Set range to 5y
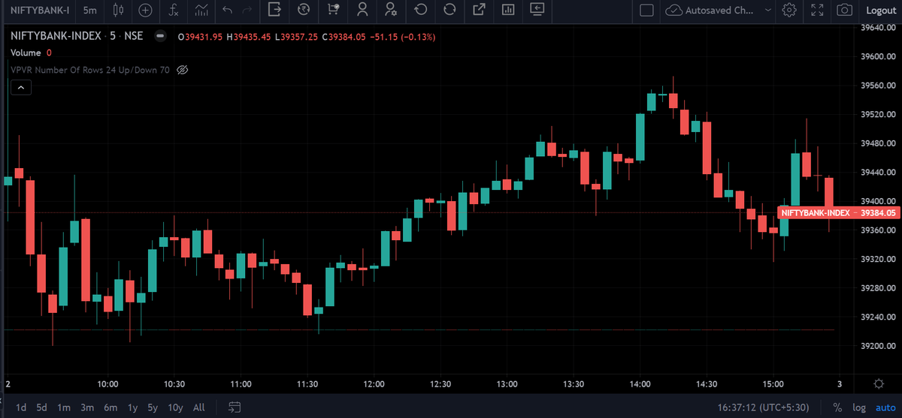The height and width of the screenshot is (418, 902). tap(153, 407)
